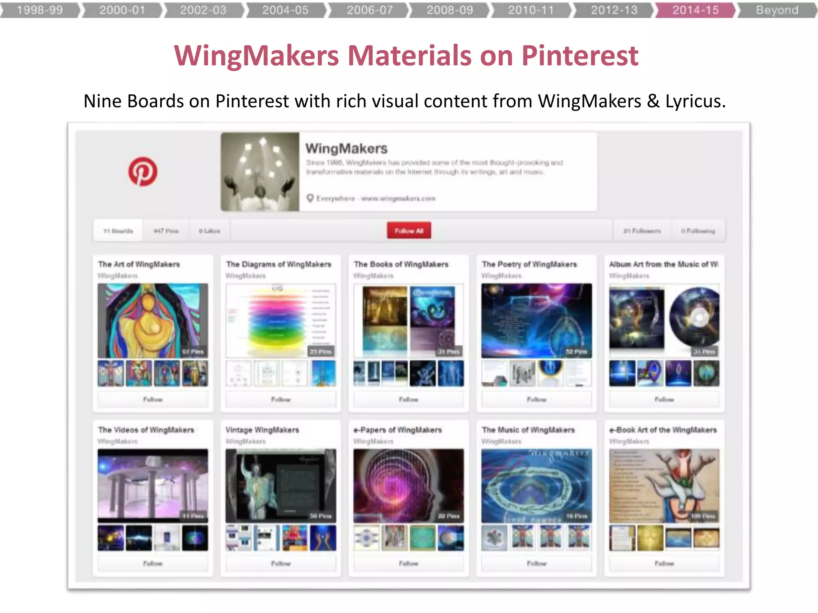This screenshot has width=818, height=613.
Task: Open The Diagrams of WingMakers board title
Action: tap(279, 264)
